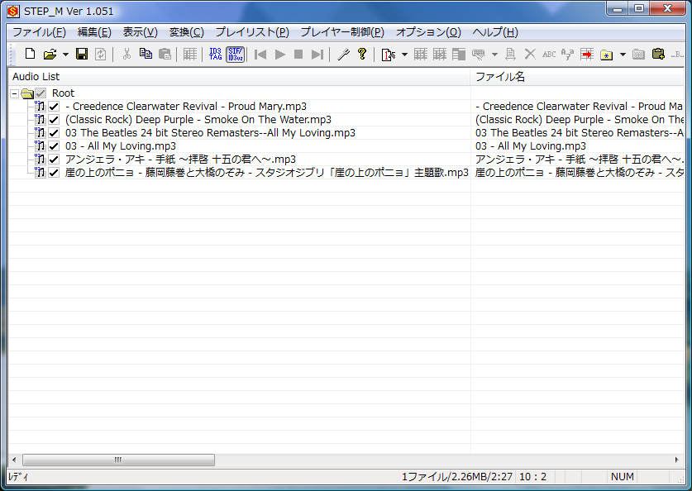Click the scrollbar left arrow
692x491 pixels.
click(14, 460)
